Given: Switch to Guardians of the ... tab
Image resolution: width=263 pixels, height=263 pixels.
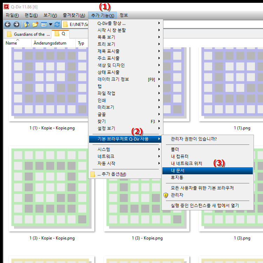Looking at the screenshot, I should [28, 34].
